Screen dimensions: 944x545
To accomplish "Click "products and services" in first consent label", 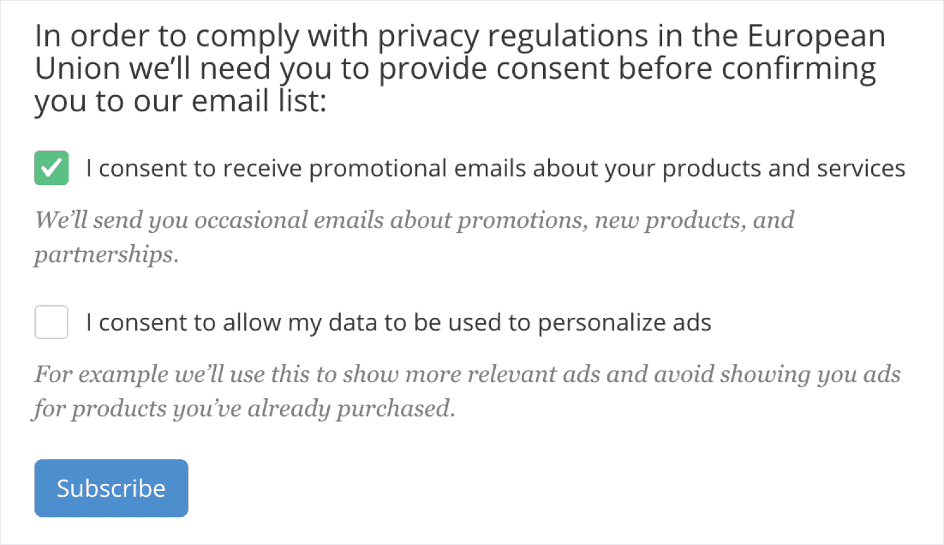I will (x=784, y=169).
